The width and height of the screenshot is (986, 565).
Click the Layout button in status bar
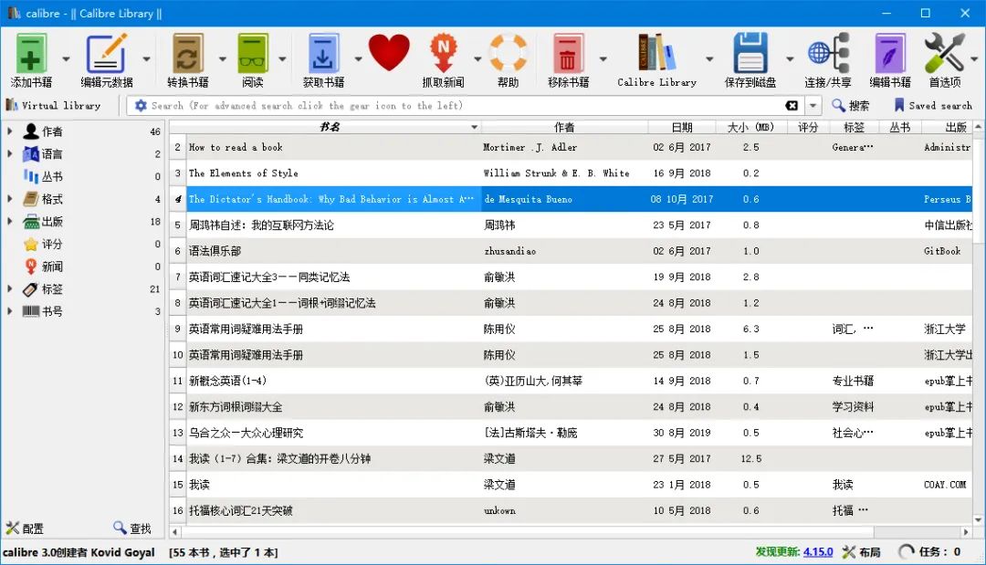coord(862,552)
